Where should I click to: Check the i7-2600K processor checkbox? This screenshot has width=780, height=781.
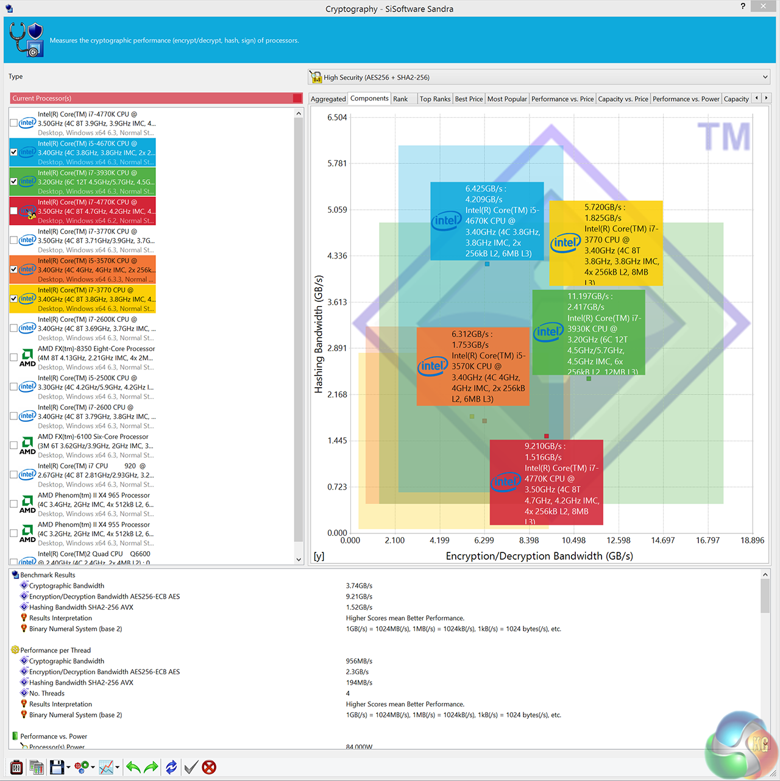[x=13, y=328]
